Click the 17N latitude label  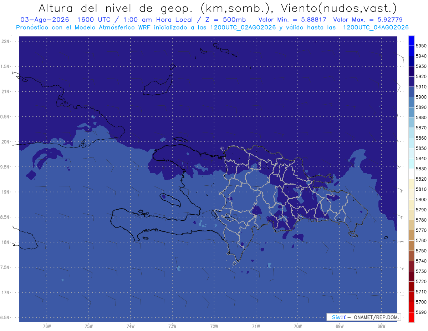pyautogui.click(x=6, y=292)
